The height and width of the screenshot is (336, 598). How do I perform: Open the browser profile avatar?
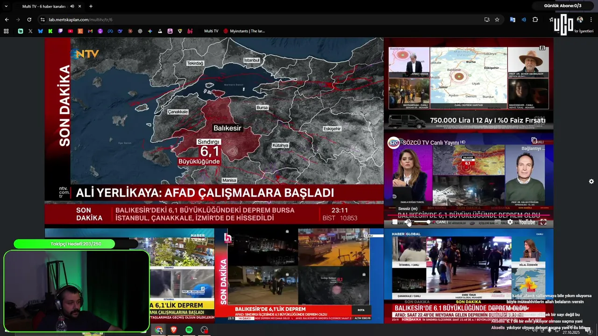(580, 20)
